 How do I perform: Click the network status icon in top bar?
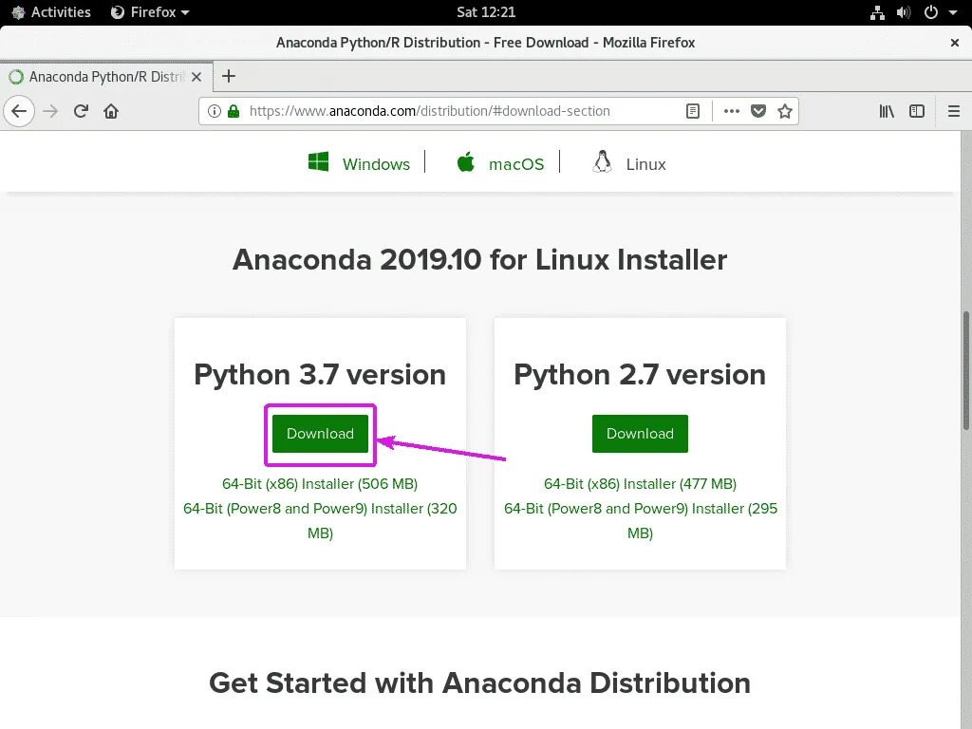click(x=877, y=12)
